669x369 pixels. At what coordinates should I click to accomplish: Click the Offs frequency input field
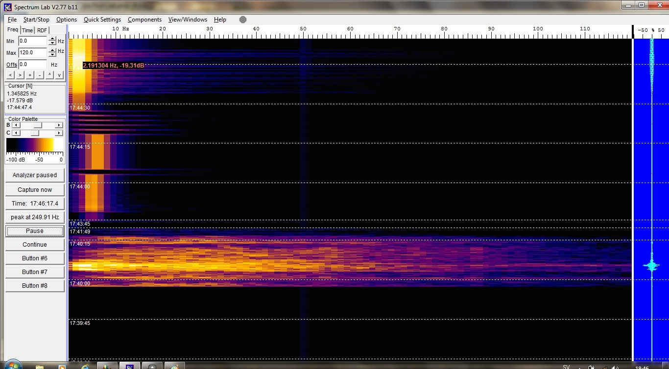tap(33, 65)
